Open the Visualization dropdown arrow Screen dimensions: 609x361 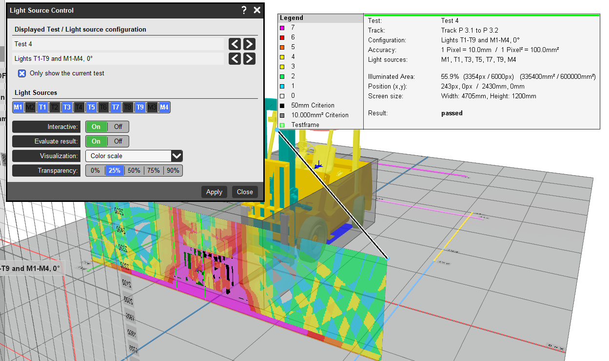[177, 156]
